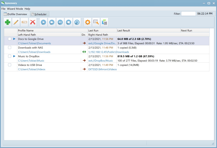Open the Help menu
Screen dimensions: 217x148
(27, 9)
